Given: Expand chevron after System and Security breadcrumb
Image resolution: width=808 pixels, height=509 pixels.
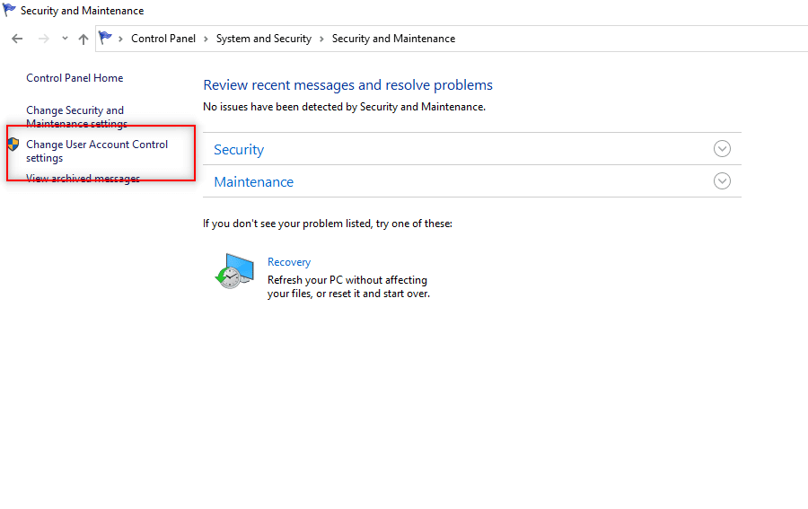Looking at the screenshot, I should [x=321, y=39].
